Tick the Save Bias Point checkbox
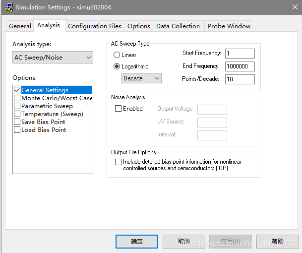 tap(17, 122)
